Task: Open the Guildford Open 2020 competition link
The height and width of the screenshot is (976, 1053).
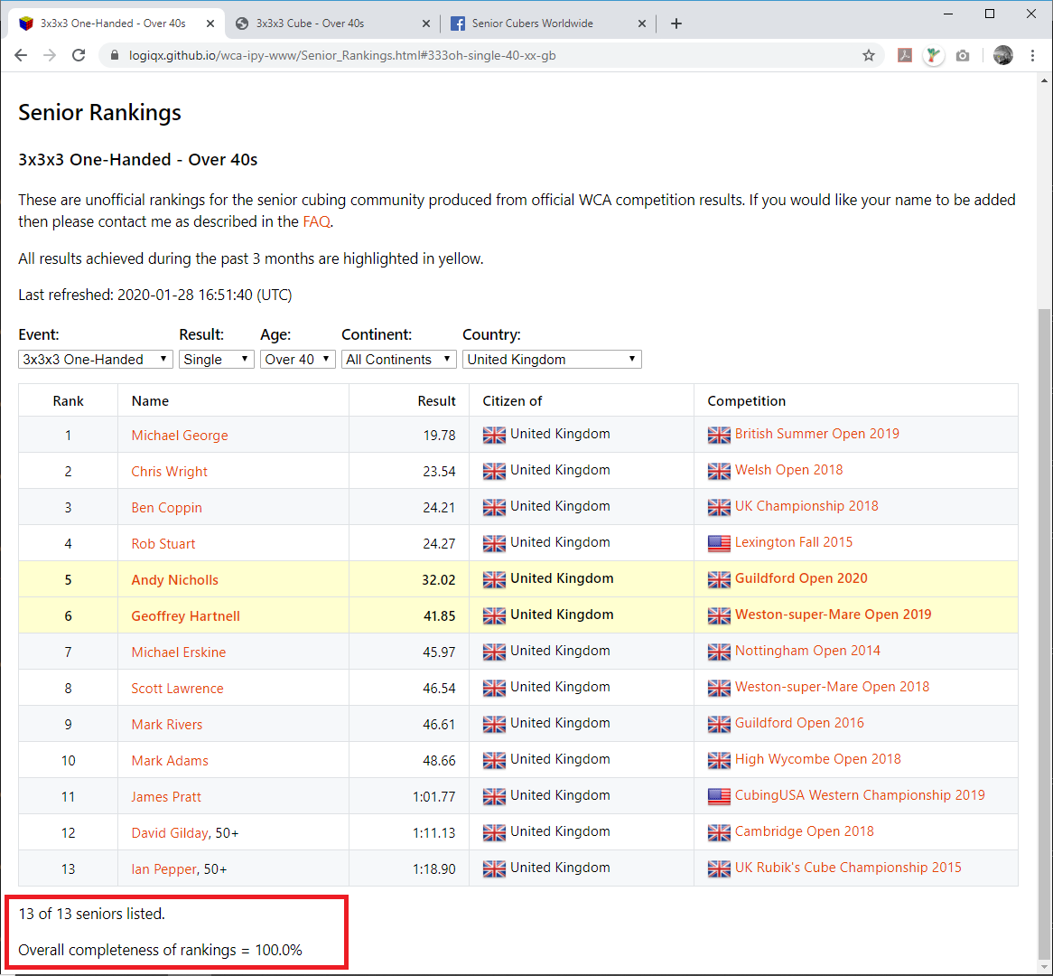Action: pyautogui.click(x=800, y=578)
